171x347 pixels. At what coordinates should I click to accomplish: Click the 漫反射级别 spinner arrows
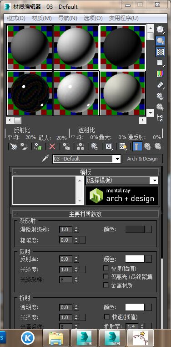click(x=76, y=229)
